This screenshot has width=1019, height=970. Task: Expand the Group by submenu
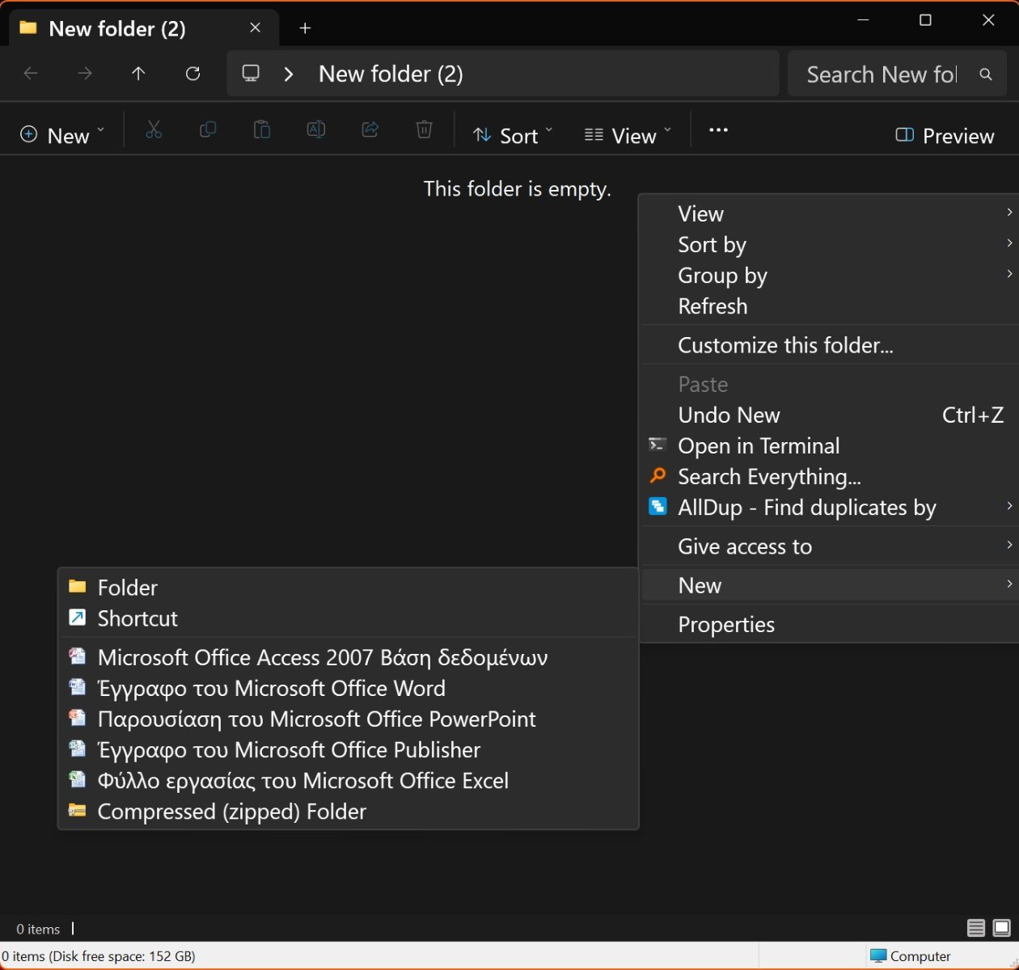(1009, 273)
